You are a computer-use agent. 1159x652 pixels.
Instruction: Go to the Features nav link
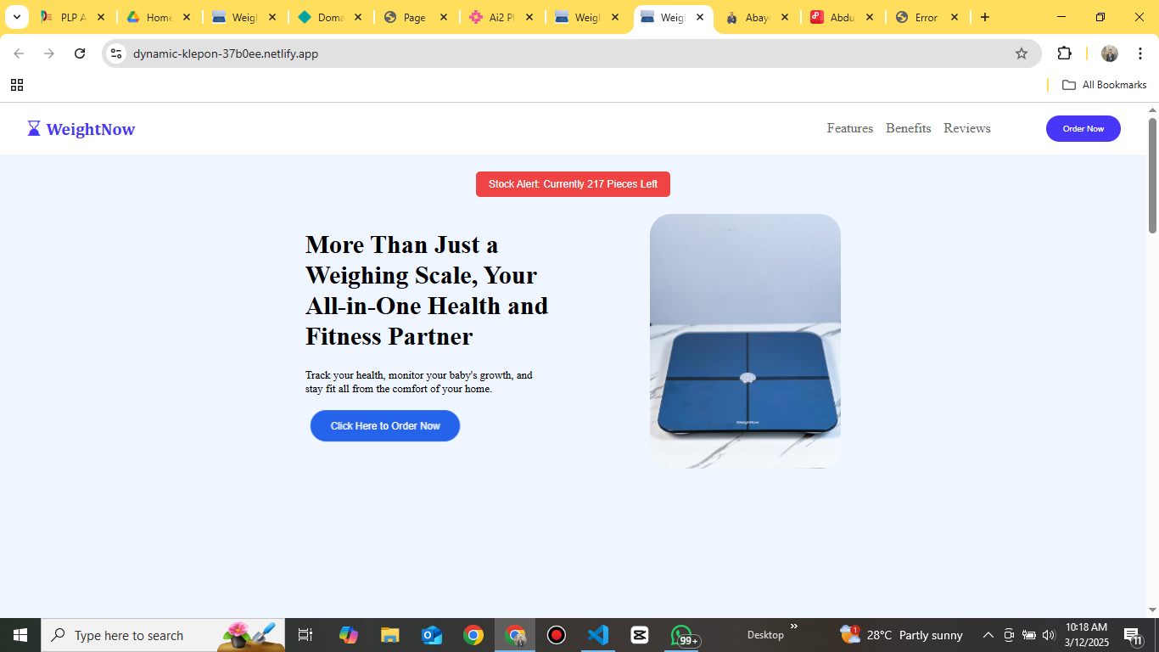click(850, 128)
